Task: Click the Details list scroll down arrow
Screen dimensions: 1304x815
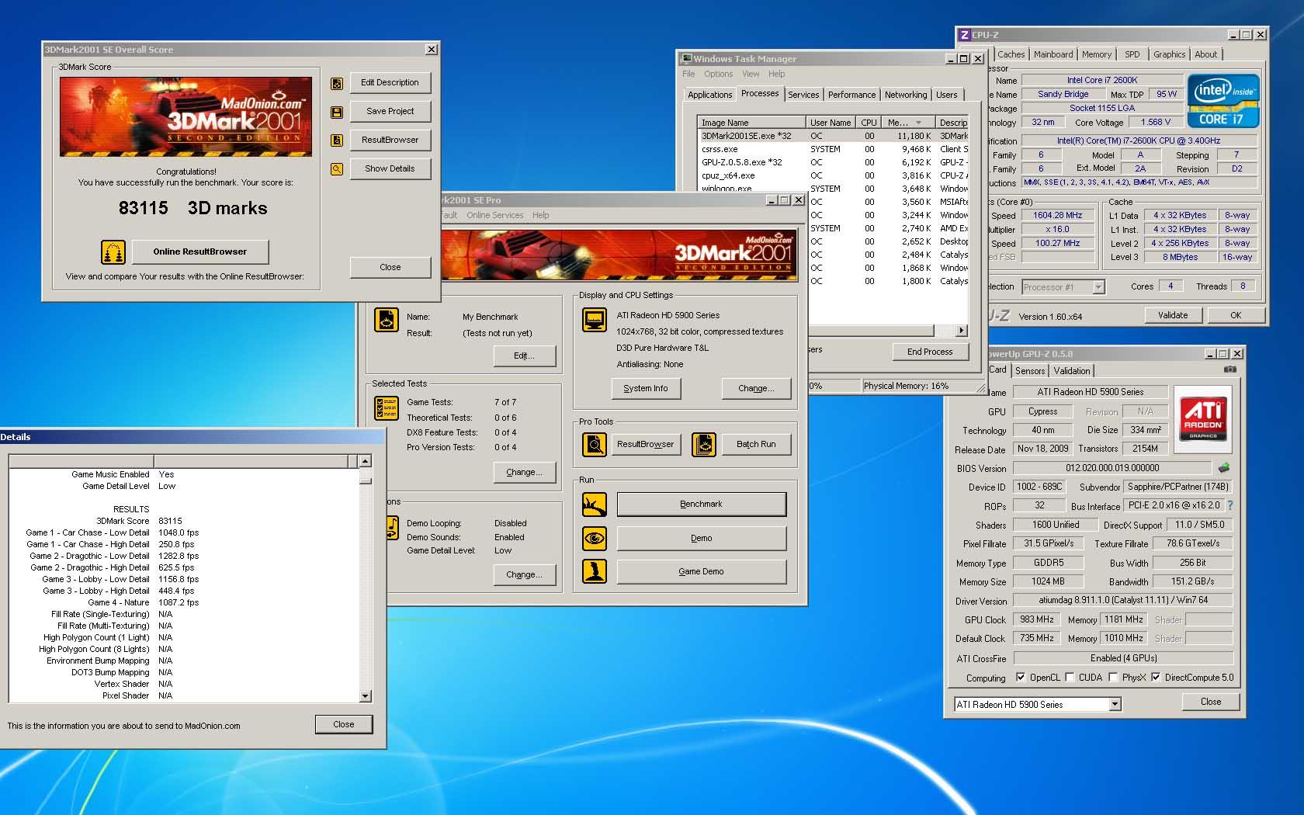Action: pyautogui.click(x=365, y=697)
